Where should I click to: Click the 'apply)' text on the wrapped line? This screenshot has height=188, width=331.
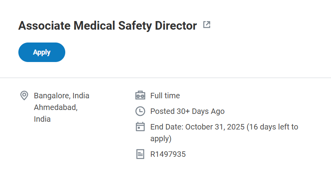pos(161,138)
